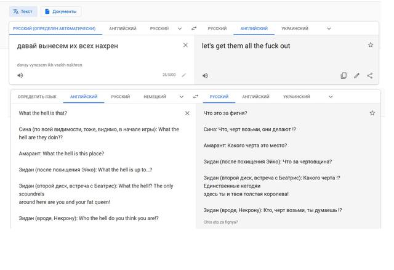This screenshot has width=394, height=270.
Task: Switch to the Документы tab
Action: pyautogui.click(x=61, y=12)
